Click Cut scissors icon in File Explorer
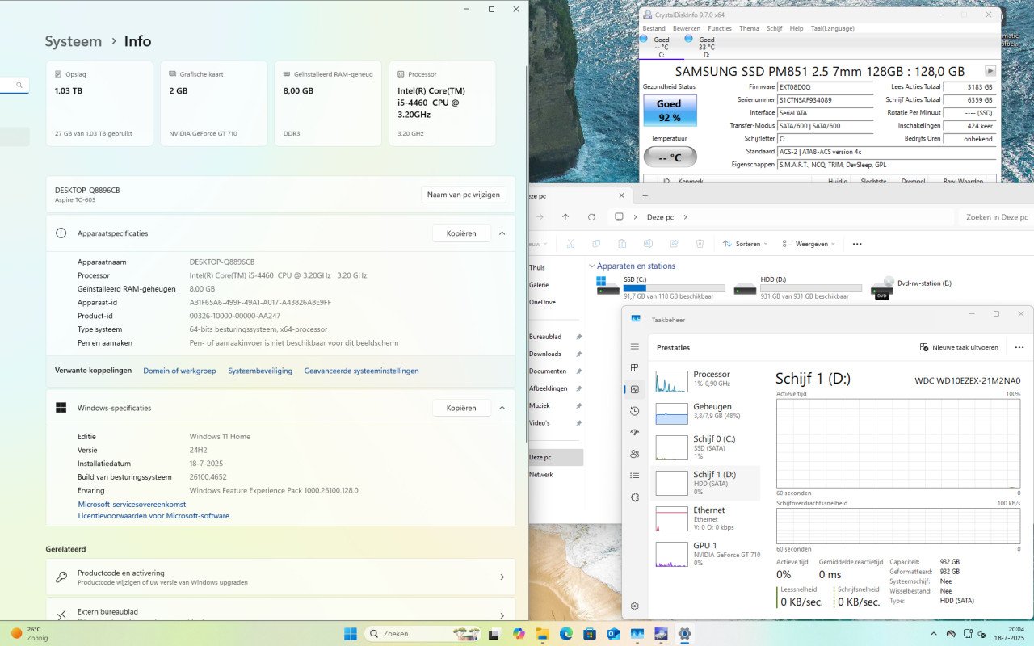The height and width of the screenshot is (646, 1034). coord(570,243)
